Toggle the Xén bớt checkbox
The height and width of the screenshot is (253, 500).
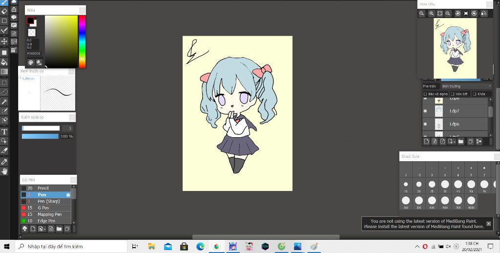click(x=453, y=94)
